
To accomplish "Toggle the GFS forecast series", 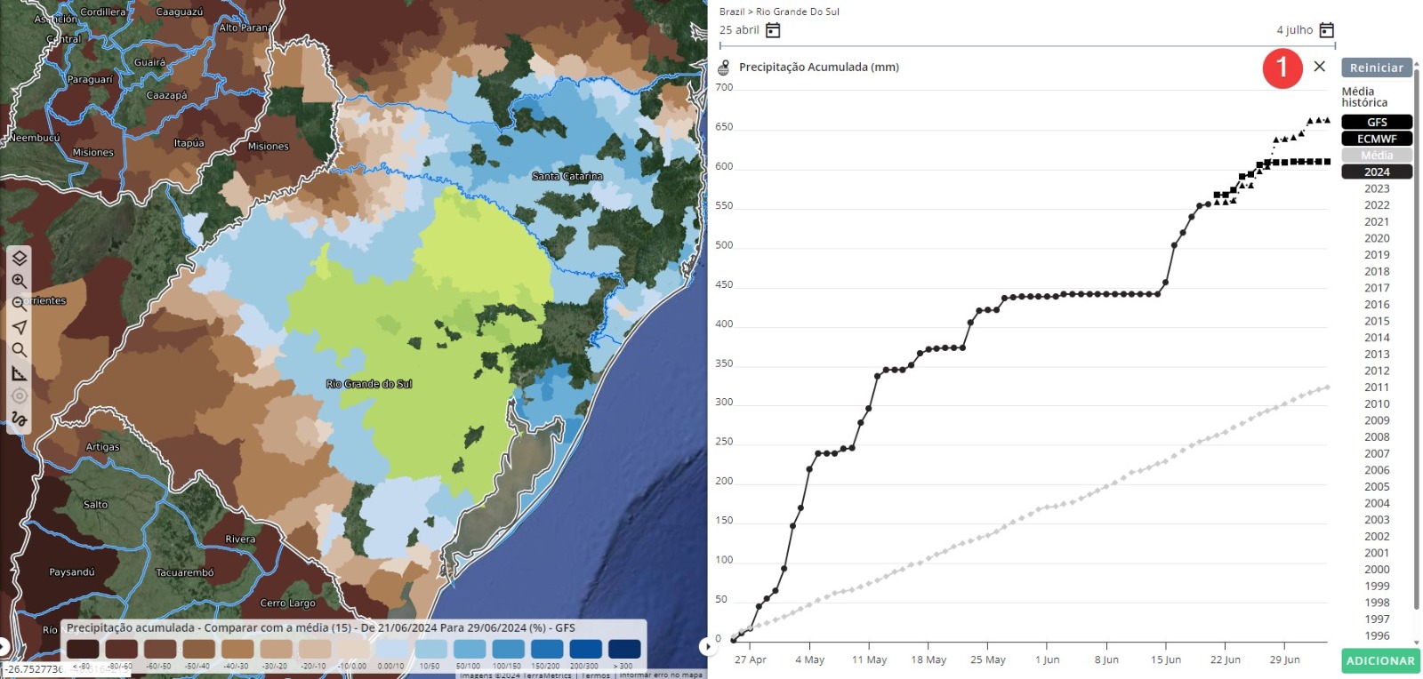I will coord(1376,123).
